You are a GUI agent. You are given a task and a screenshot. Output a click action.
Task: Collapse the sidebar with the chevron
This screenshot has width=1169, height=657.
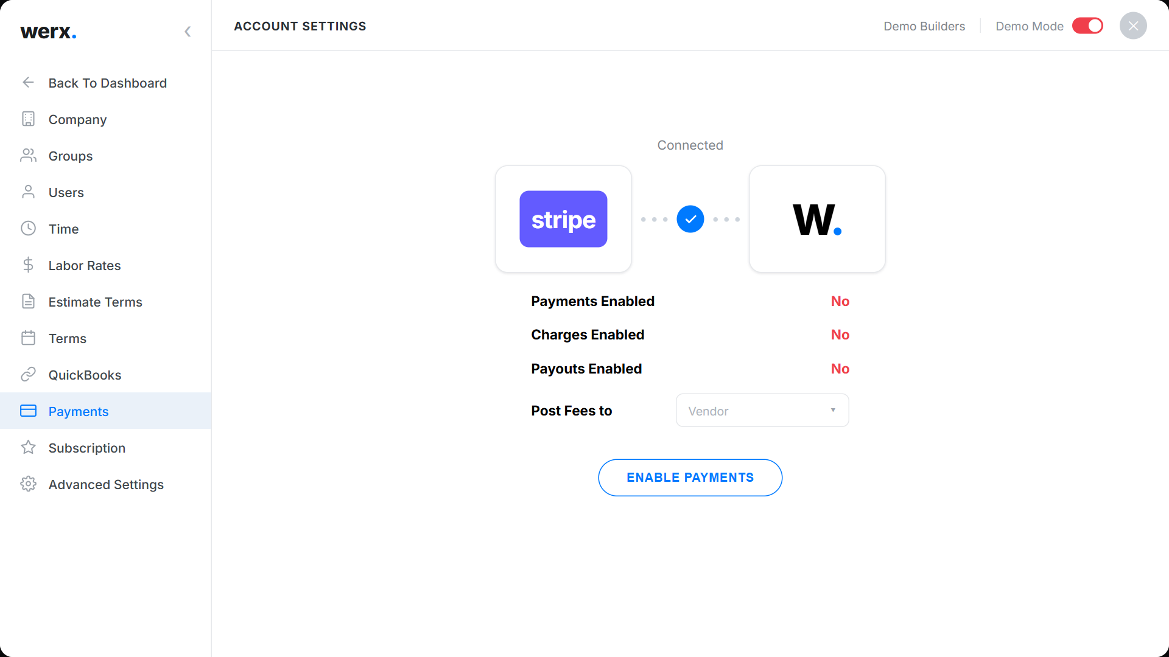tap(188, 32)
